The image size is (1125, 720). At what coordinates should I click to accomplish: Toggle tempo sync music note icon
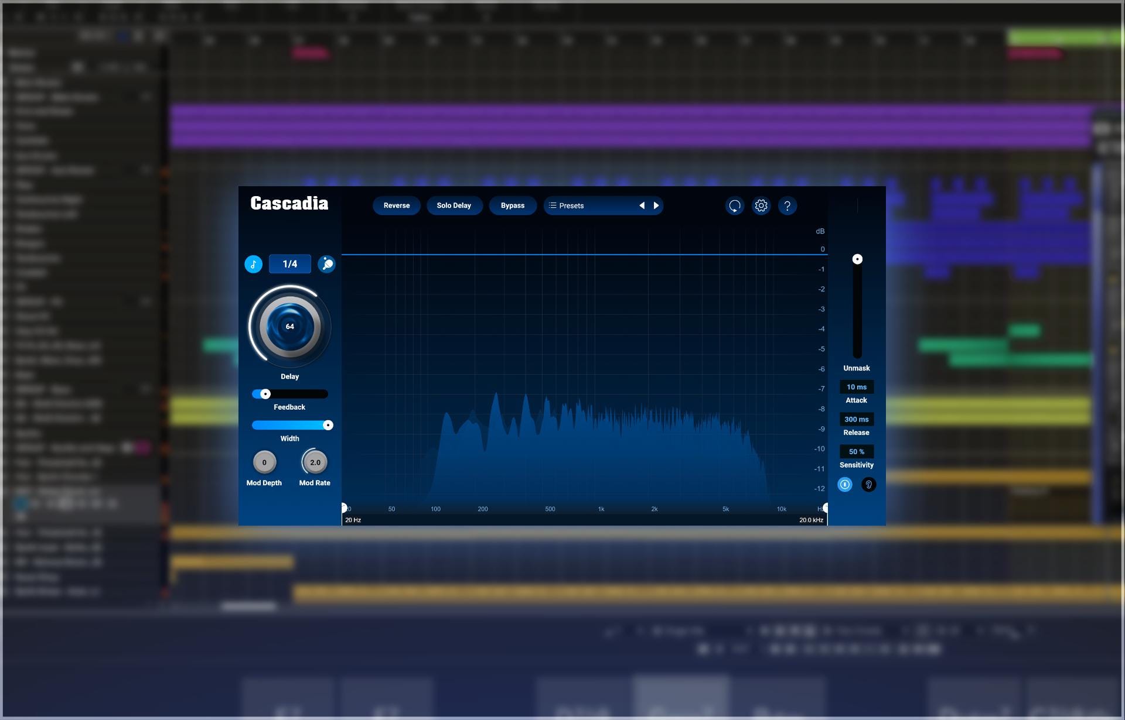[x=253, y=264]
